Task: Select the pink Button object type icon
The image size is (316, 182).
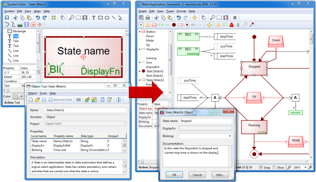Action: (x=154, y=25)
